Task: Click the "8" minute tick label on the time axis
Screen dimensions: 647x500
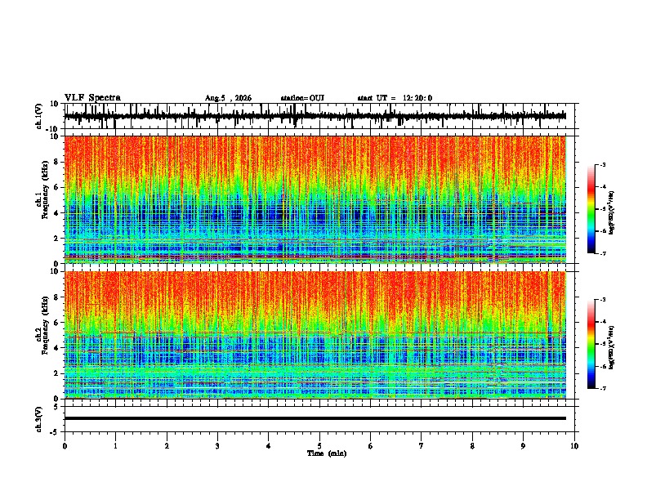Action: pyautogui.click(x=472, y=446)
